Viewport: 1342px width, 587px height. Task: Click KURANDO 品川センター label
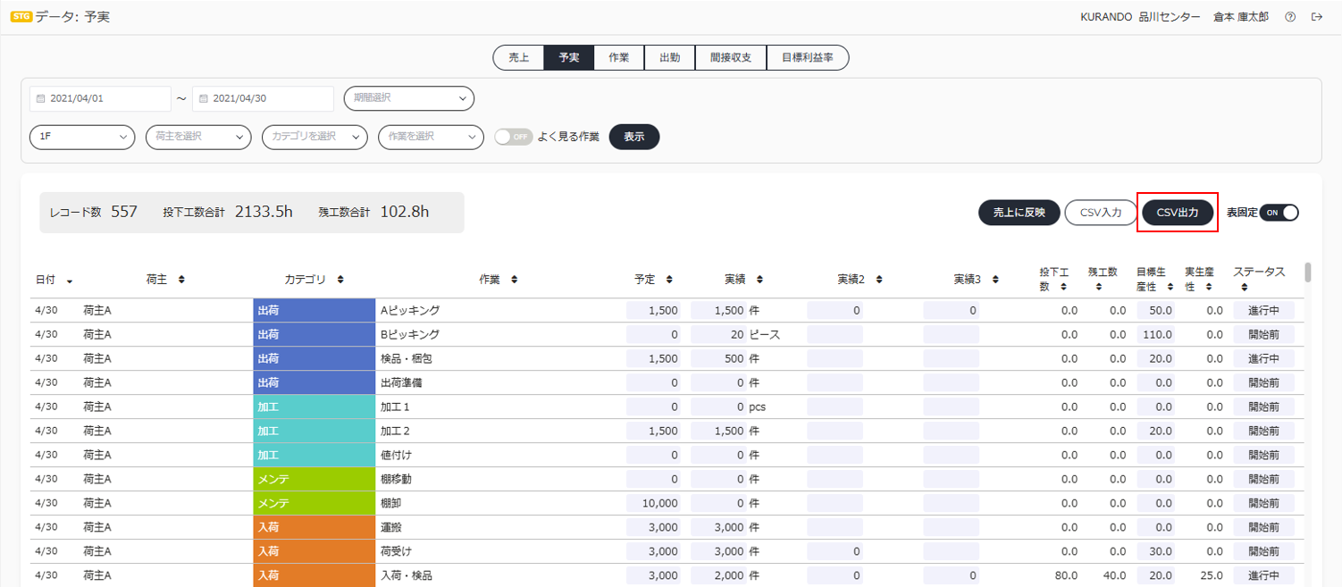click(1140, 17)
